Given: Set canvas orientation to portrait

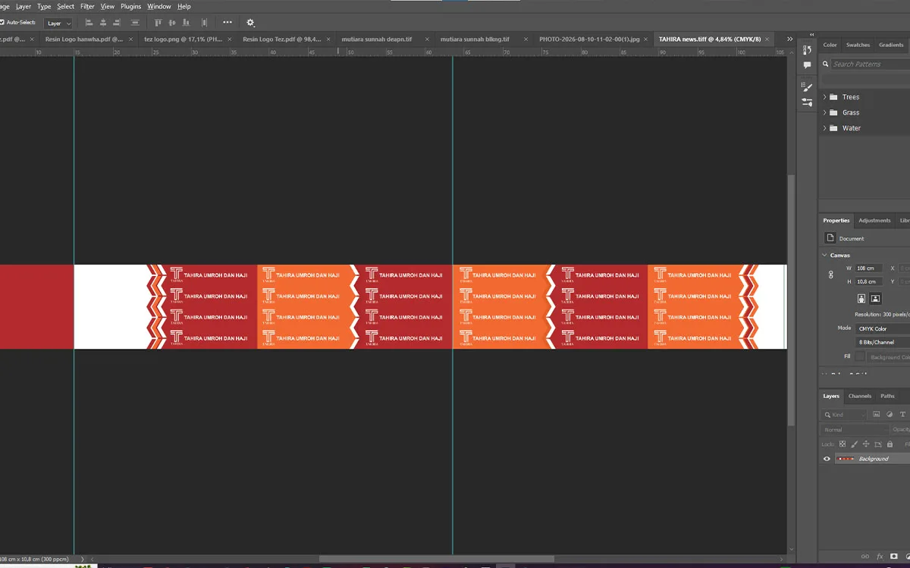Looking at the screenshot, I should (861, 299).
